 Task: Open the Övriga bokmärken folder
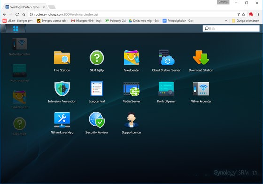(246, 21)
